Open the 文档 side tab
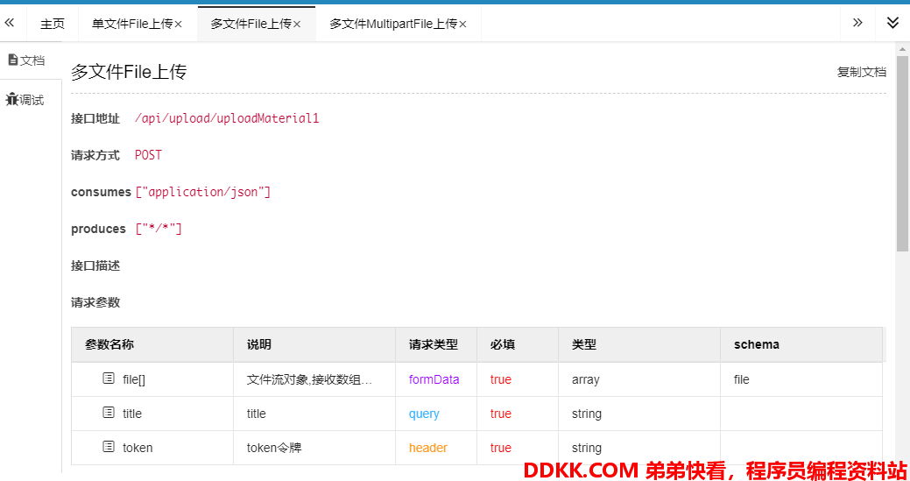The width and height of the screenshot is (910, 481). coord(26,60)
